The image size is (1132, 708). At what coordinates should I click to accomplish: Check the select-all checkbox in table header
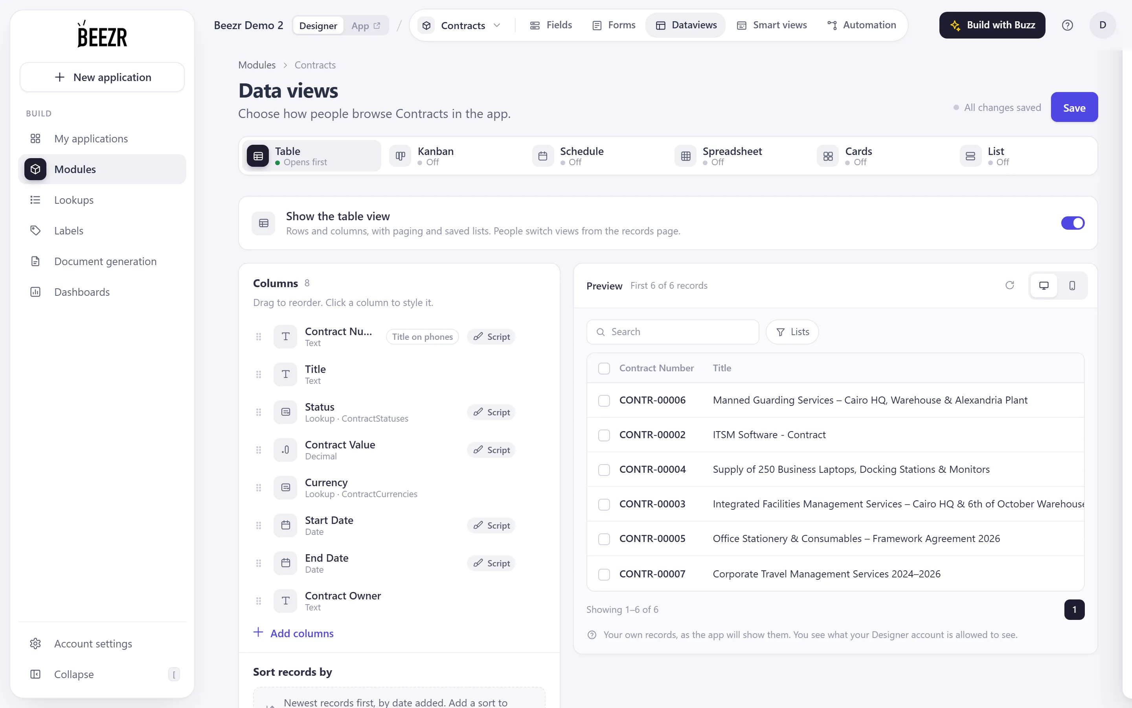pos(604,369)
